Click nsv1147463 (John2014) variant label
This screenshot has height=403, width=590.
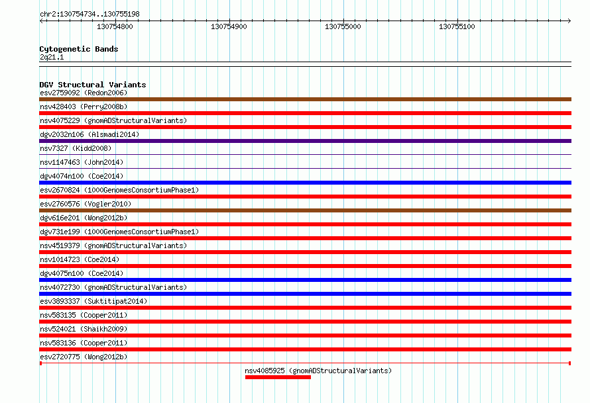(82, 162)
